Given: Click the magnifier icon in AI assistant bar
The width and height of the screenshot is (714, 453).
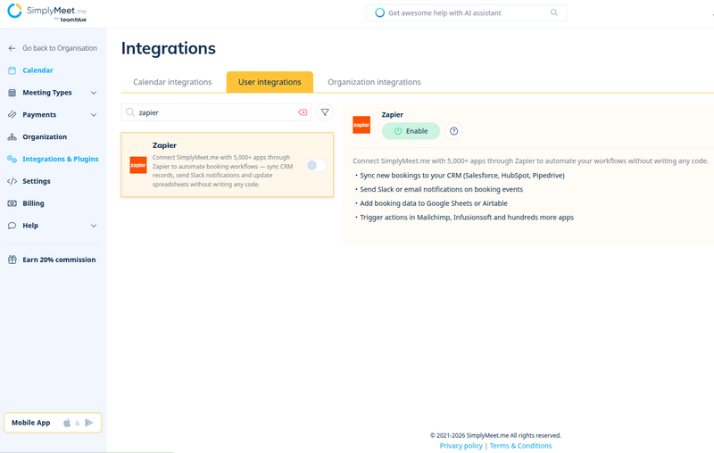Looking at the screenshot, I should click(553, 12).
